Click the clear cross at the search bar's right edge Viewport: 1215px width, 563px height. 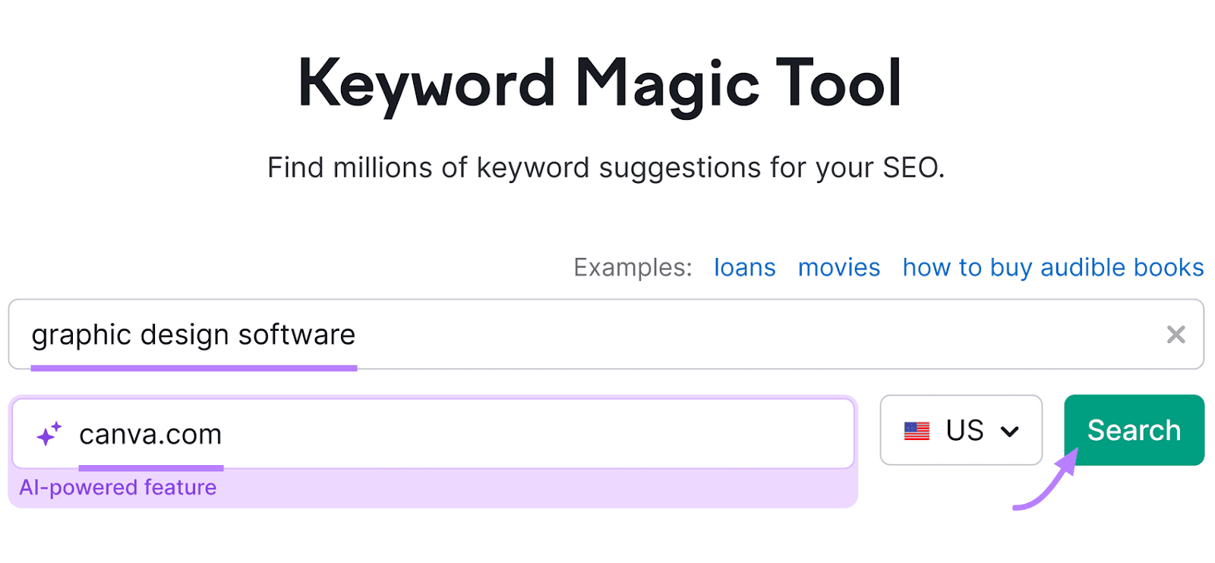(x=1176, y=335)
